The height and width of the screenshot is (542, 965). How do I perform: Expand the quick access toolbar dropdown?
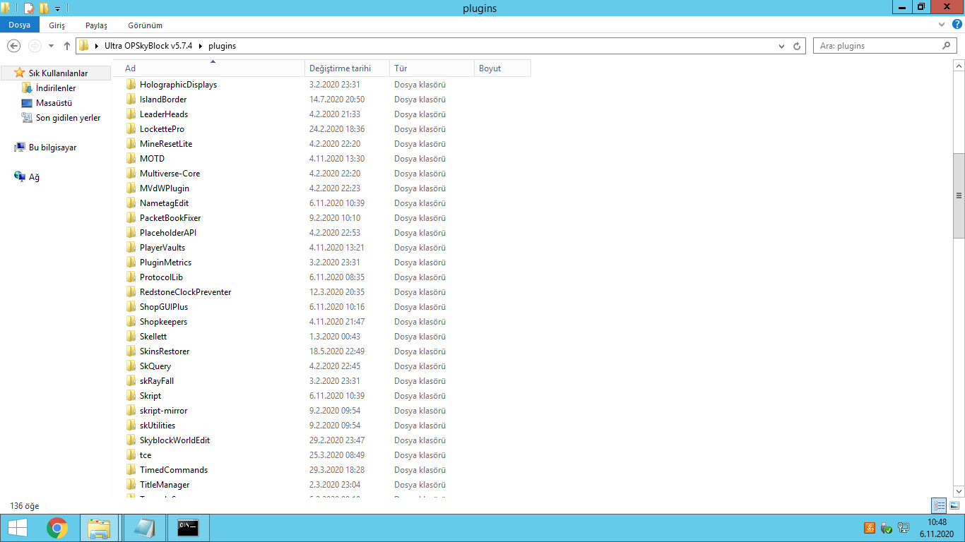click(57, 8)
